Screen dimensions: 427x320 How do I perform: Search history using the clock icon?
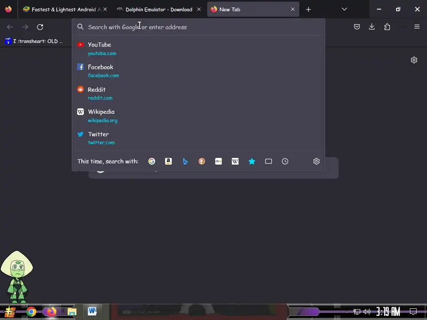click(285, 161)
